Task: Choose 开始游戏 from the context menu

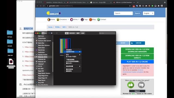Action: coord(73,50)
